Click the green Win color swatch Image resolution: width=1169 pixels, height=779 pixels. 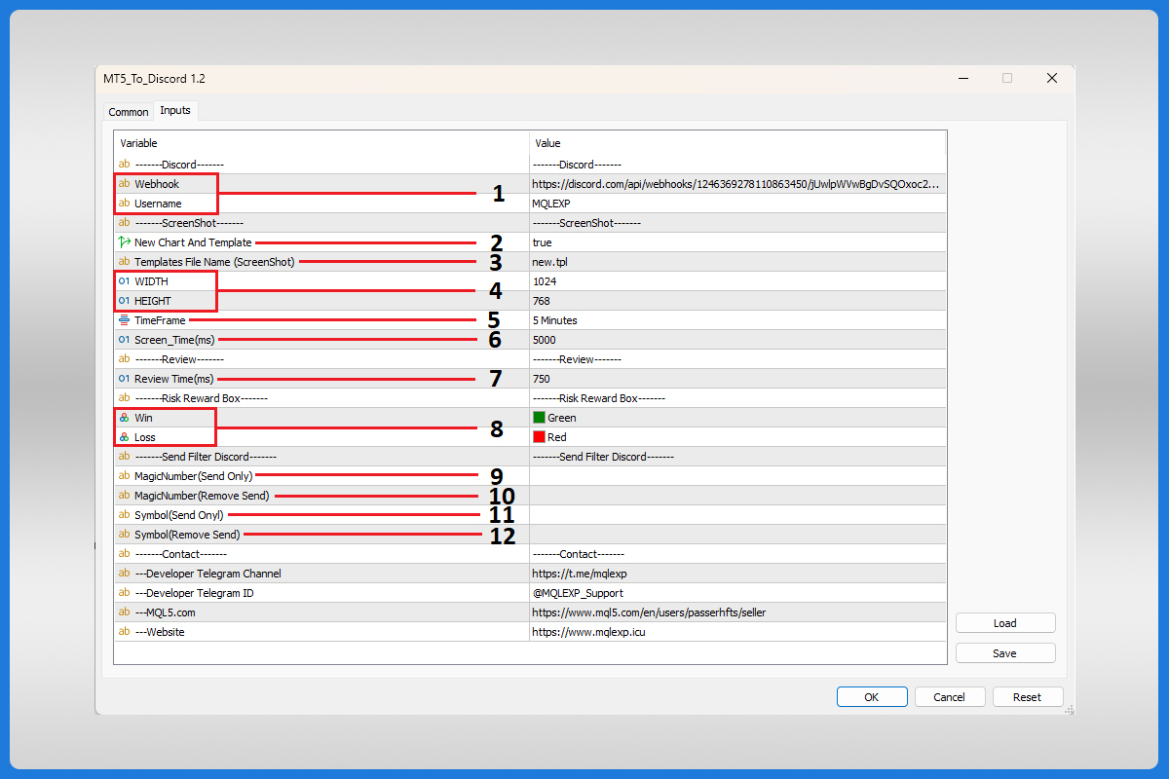539,418
